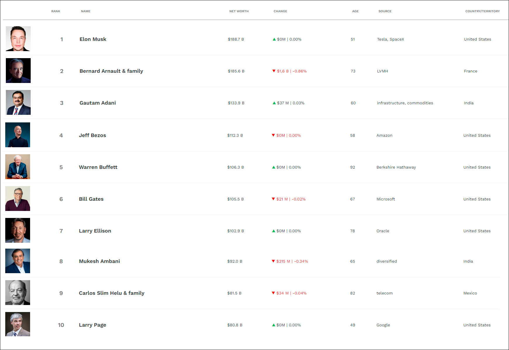Click the Berkshire Hathaway source text
The width and height of the screenshot is (509, 350).
pyautogui.click(x=396, y=167)
